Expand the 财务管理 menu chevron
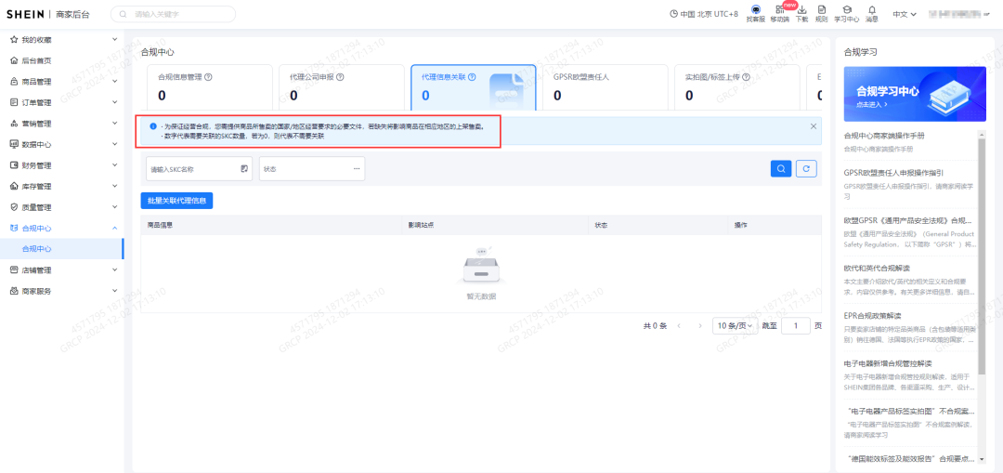Viewport: 1003px width, 473px height. coord(114,165)
